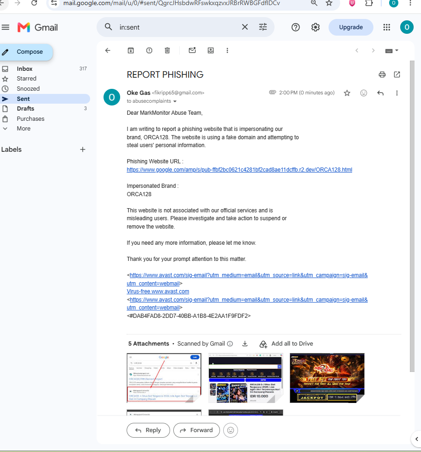
Task: Open the More options menu in the email toolbar
Action: (x=227, y=50)
